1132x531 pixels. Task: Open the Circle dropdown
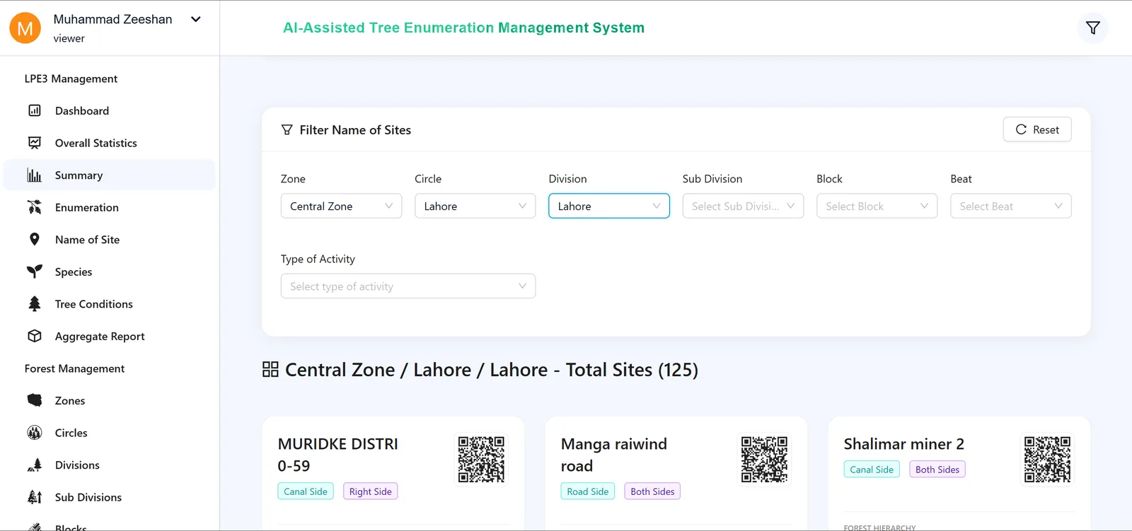pyautogui.click(x=475, y=206)
